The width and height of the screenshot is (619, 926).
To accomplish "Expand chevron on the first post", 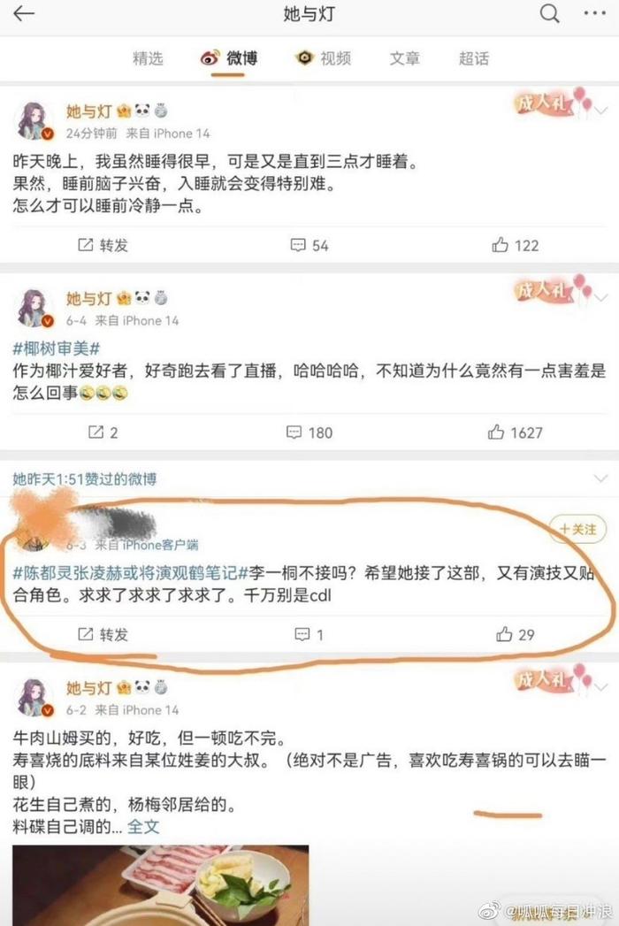I will (600, 111).
